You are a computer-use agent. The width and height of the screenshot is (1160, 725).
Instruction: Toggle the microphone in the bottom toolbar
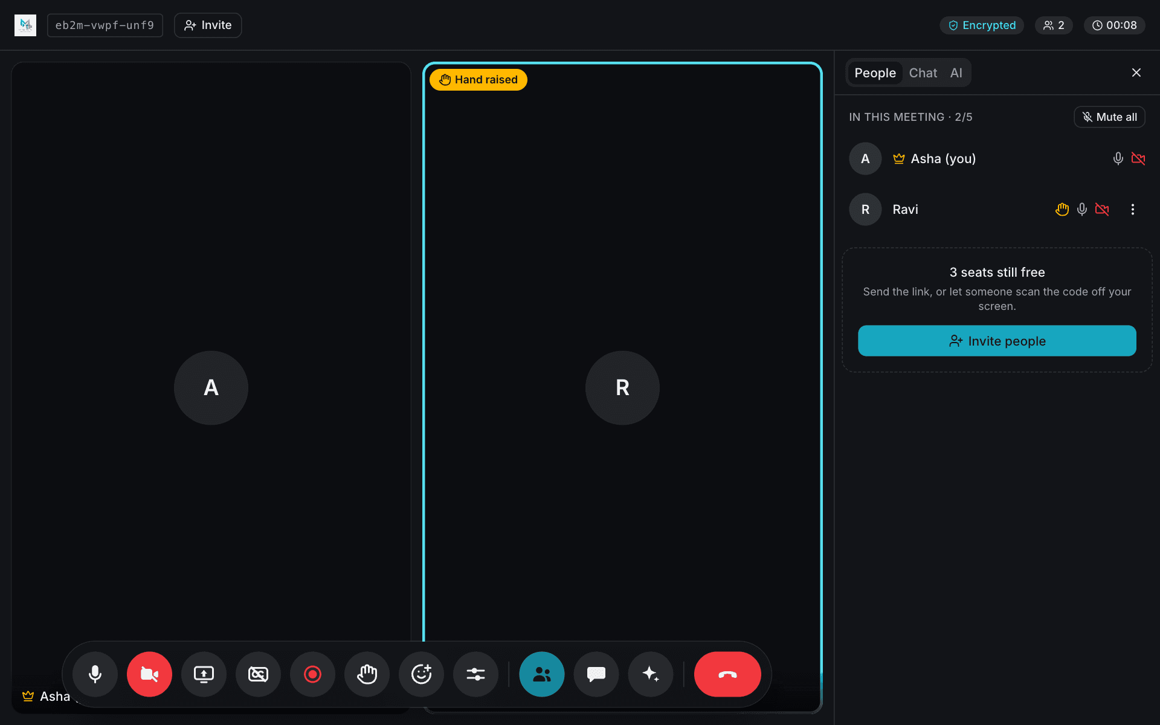tap(95, 674)
